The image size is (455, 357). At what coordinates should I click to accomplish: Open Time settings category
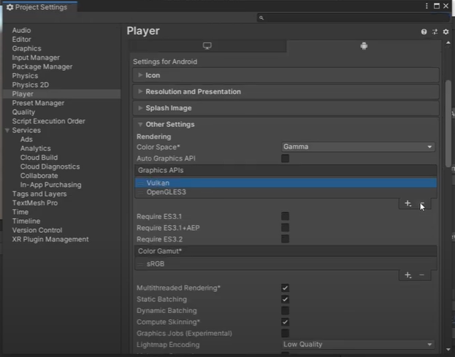[x=20, y=212]
